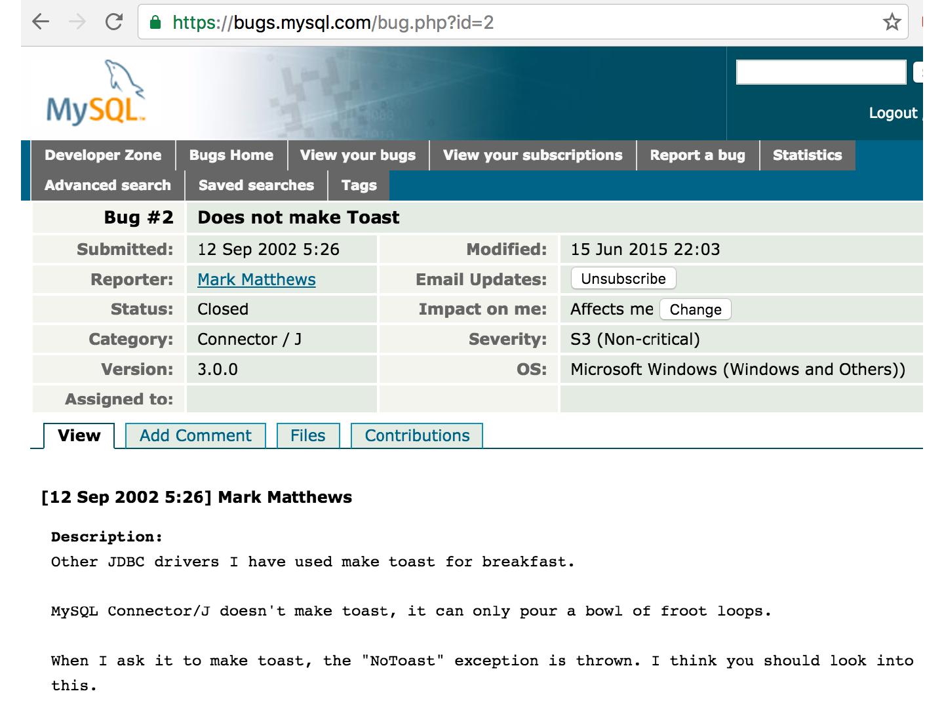The image size is (944, 708).
Task: Open the Developer Zone menu item
Action: pyautogui.click(x=103, y=155)
